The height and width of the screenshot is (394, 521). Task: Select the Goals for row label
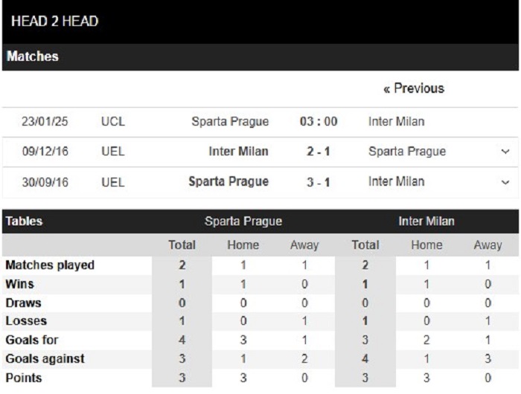point(32,340)
